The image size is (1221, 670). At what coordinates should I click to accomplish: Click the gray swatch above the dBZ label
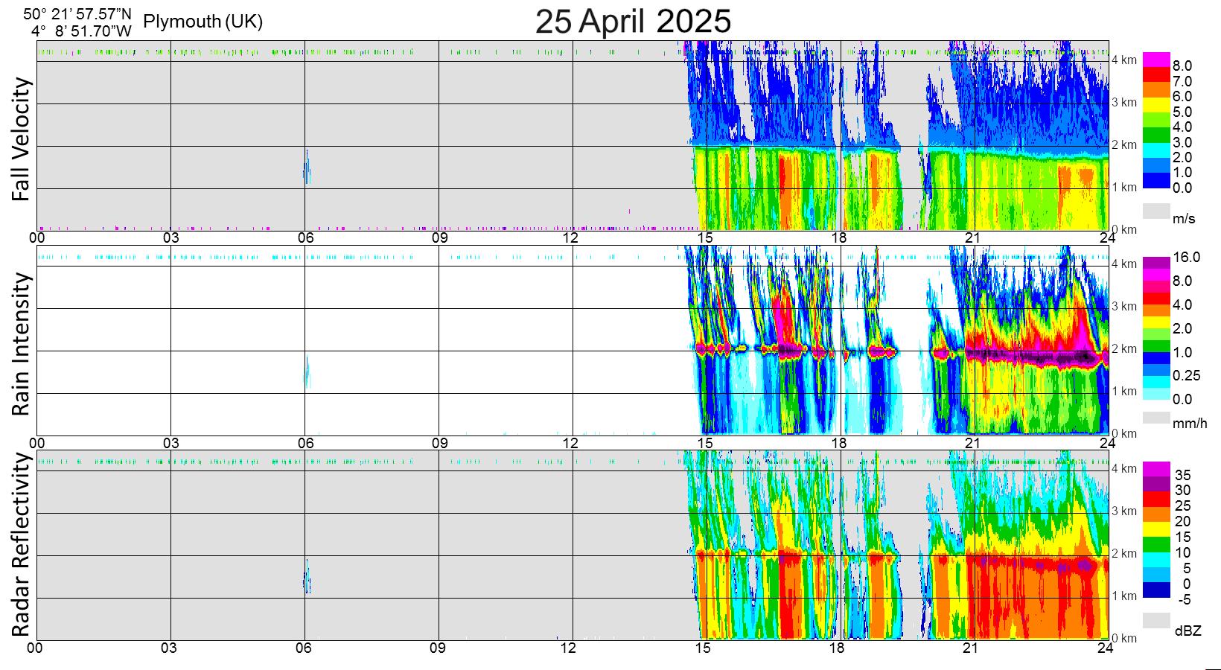[1156, 620]
